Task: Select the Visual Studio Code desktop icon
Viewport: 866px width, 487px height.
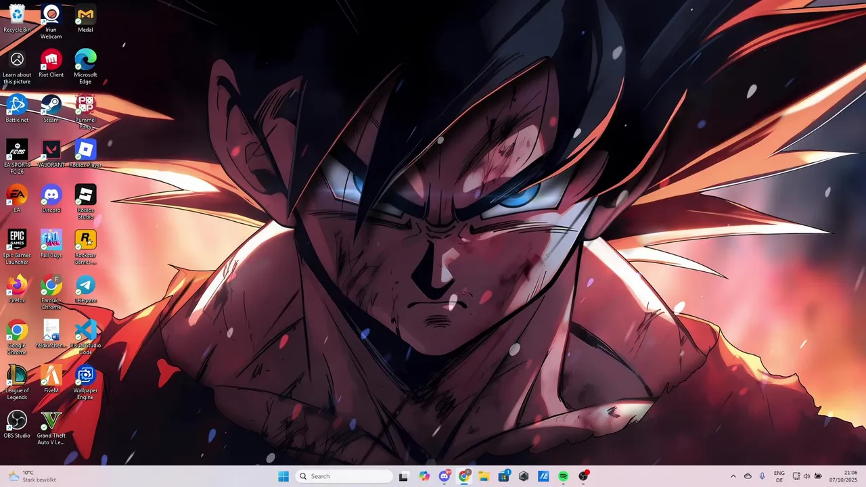Action: [85, 338]
